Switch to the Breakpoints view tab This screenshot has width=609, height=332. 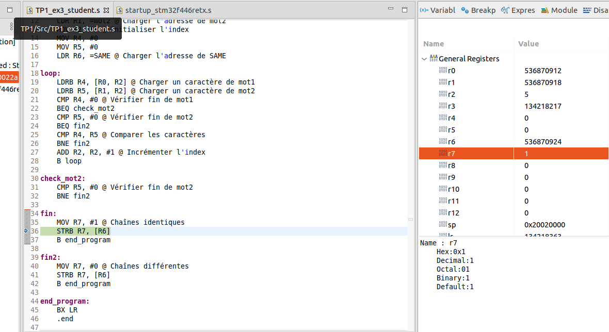pos(478,10)
